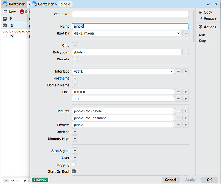
Task: Click the dialog vertical scrollbar
Action: point(194,26)
